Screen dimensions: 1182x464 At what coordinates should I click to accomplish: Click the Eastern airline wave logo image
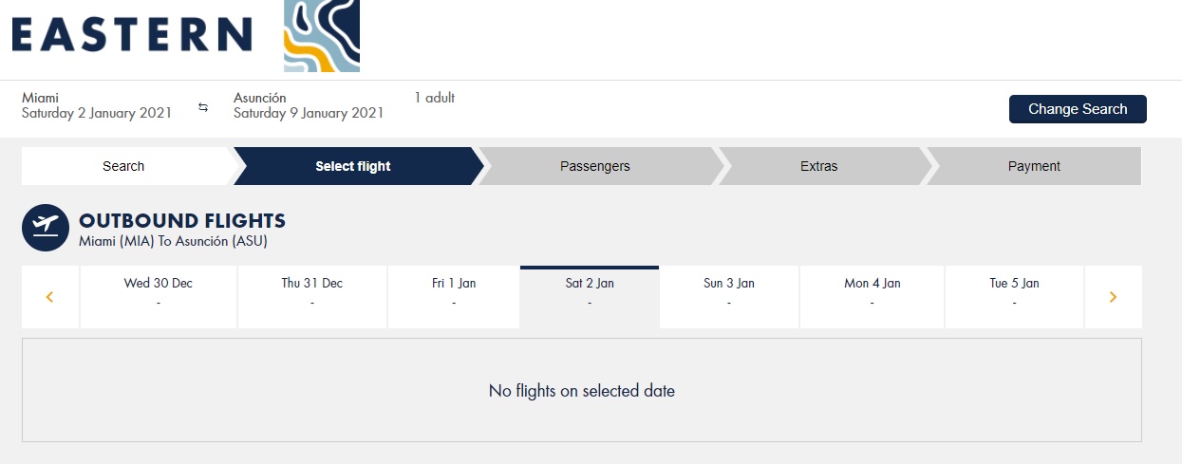click(x=322, y=36)
